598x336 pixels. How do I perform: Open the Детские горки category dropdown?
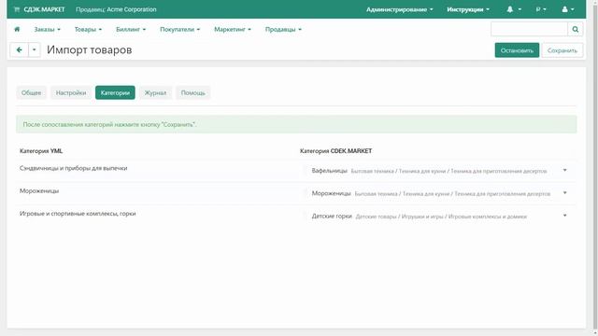(x=438, y=216)
